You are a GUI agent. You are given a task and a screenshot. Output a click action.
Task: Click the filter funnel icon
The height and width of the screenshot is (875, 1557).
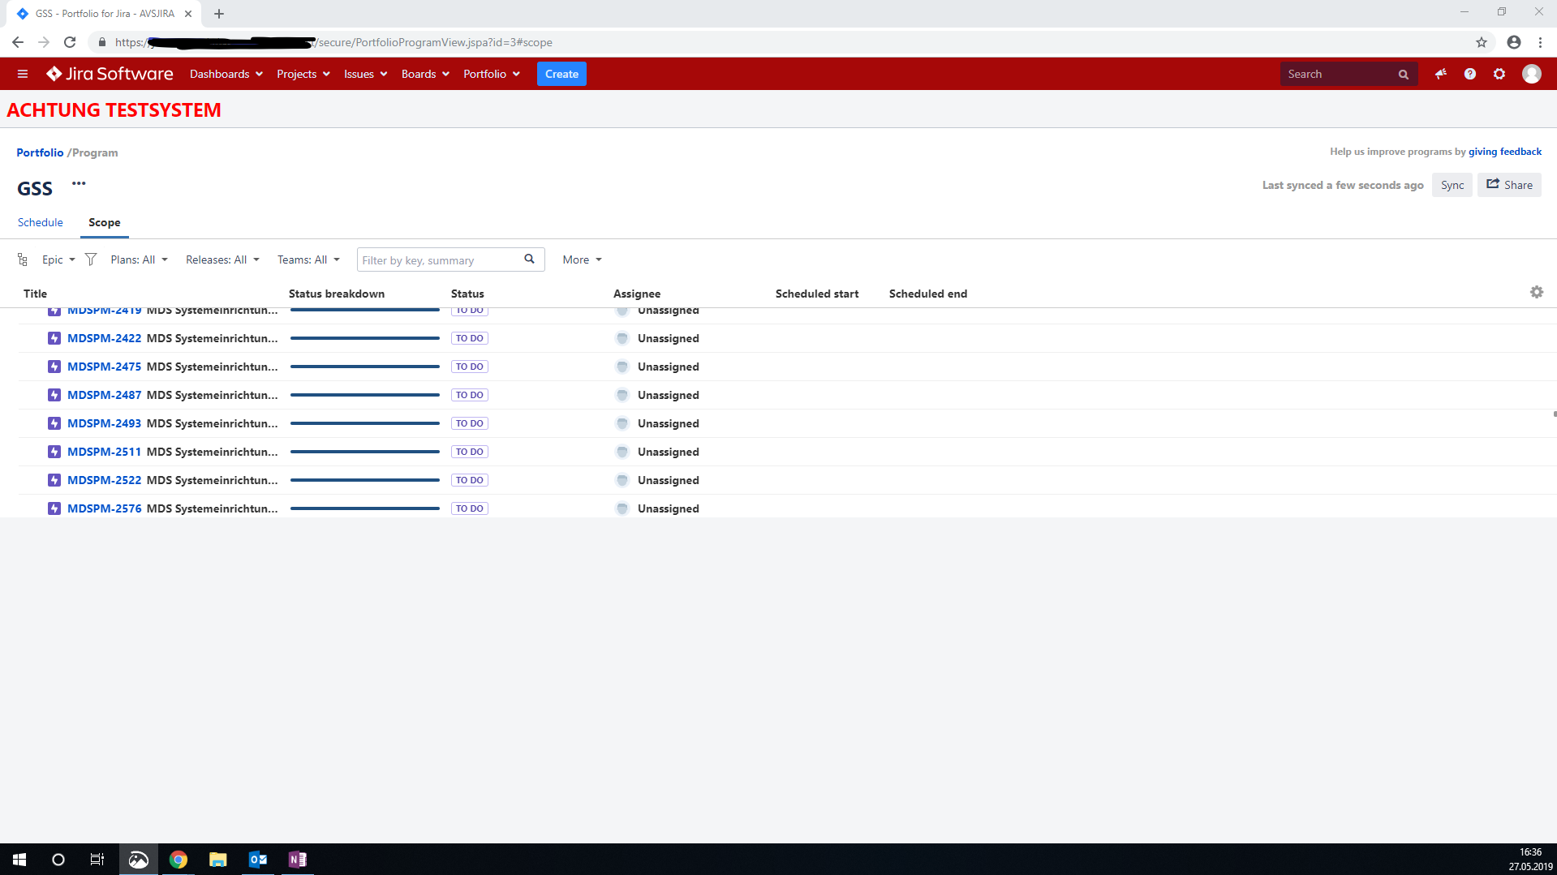pos(91,259)
